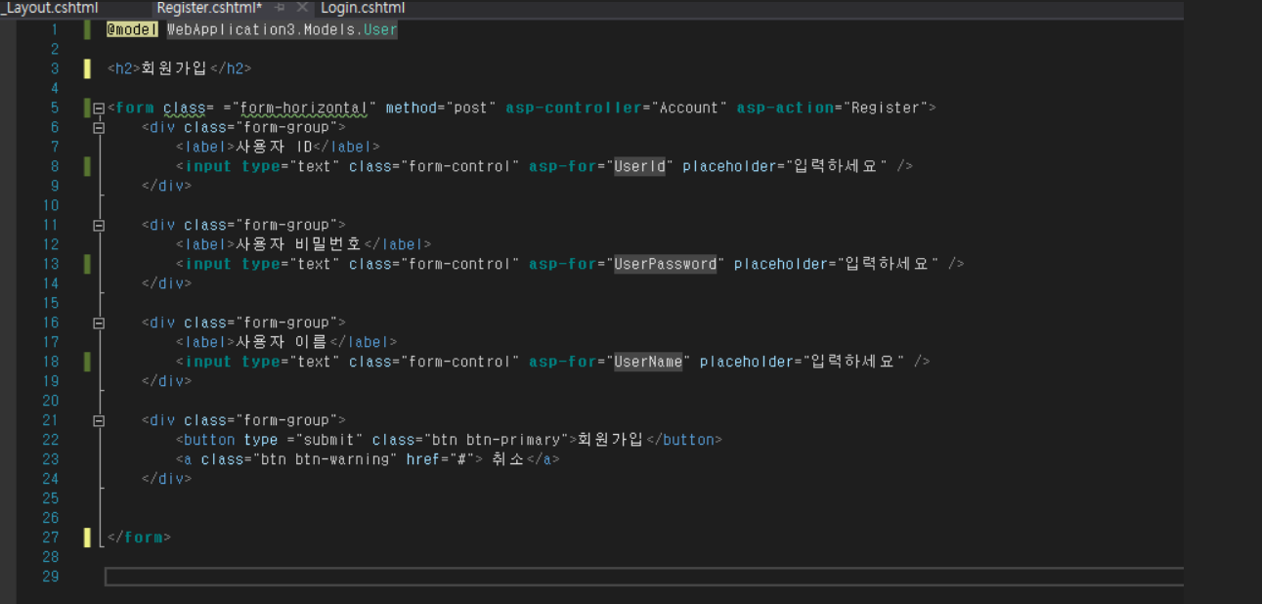Collapse the form block on line 5
The width and height of the screenshot is (1262, 604).
pos(99,108)
